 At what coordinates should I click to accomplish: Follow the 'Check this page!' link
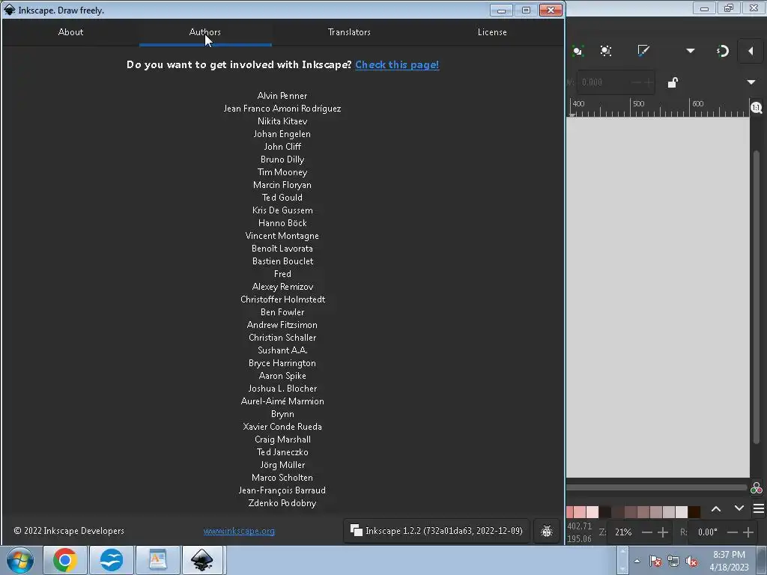tap(397, 64)
